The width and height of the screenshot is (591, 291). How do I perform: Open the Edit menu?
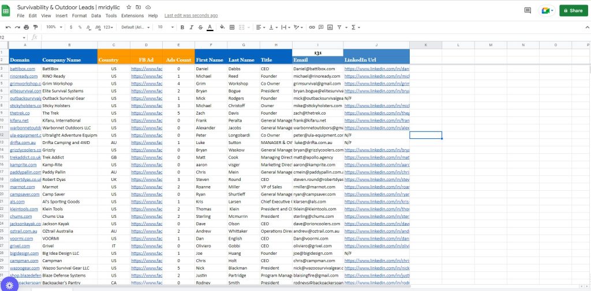click(x=33, y=16)
